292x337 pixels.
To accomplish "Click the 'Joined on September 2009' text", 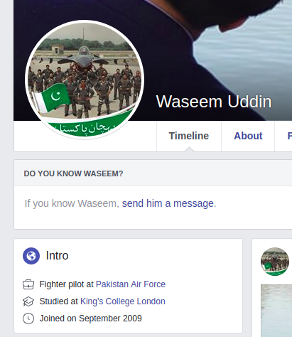I will [90, 319].
